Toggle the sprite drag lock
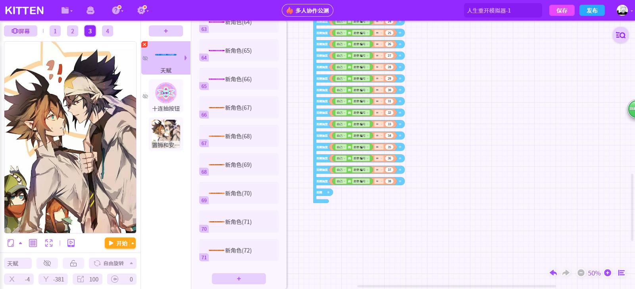The width and height of the screenshot is (635, 289). pos(73,263)
